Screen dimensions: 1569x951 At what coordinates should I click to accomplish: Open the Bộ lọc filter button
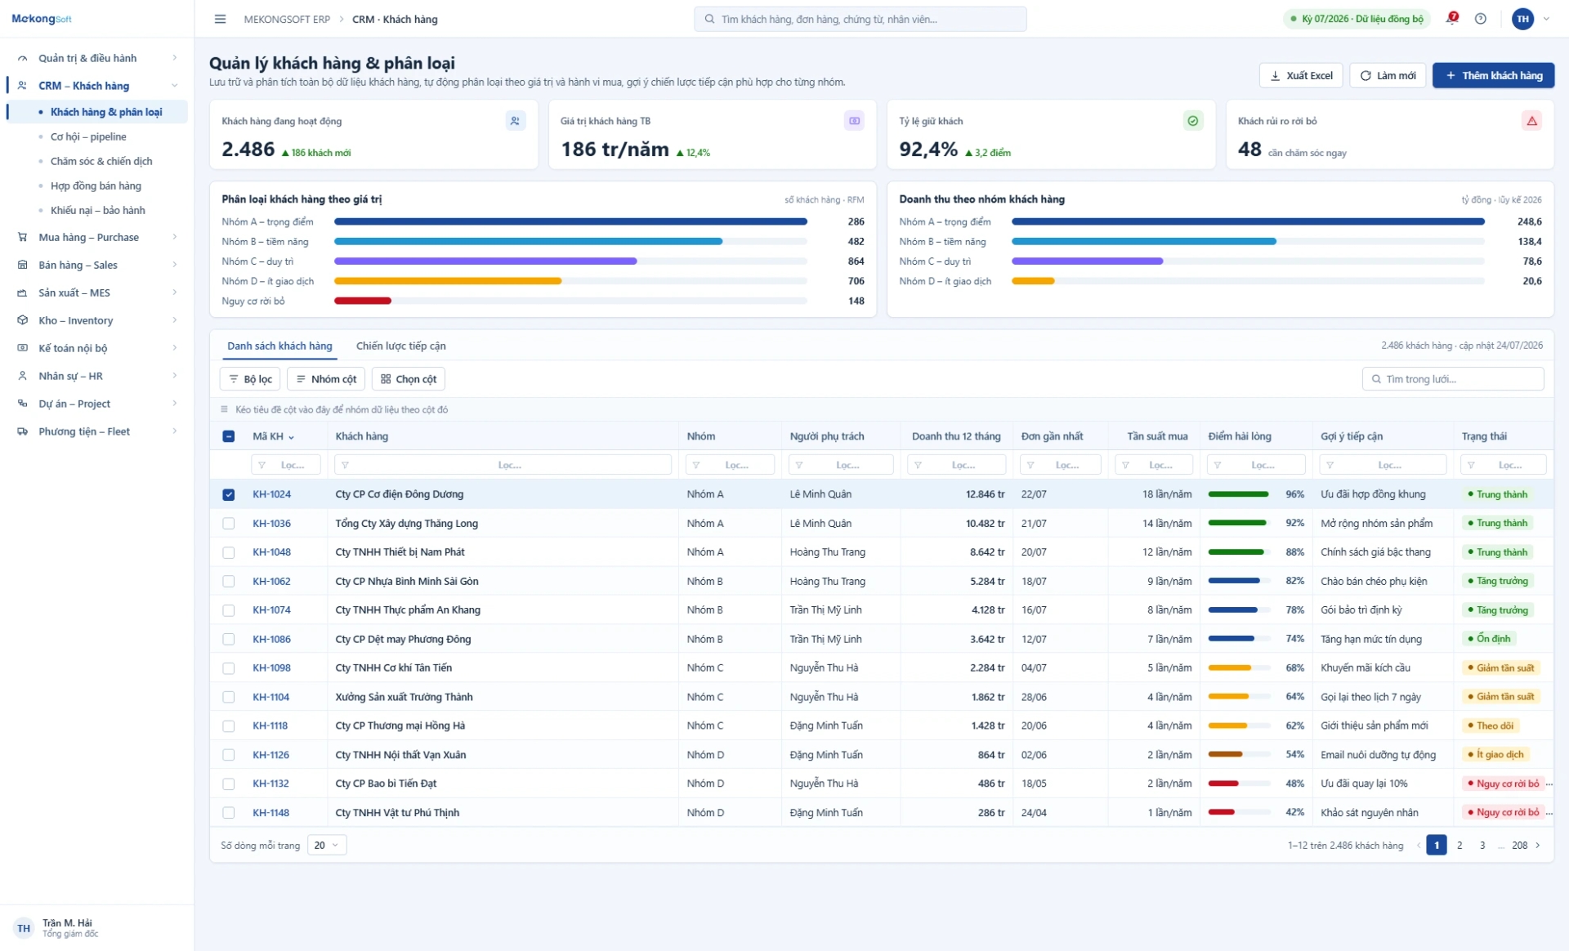(250, 379)
